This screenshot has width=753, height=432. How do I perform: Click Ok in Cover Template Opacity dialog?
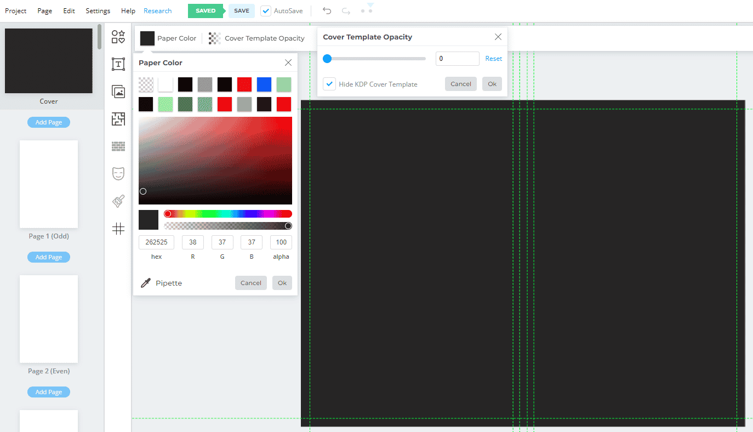tap(492, 84)
